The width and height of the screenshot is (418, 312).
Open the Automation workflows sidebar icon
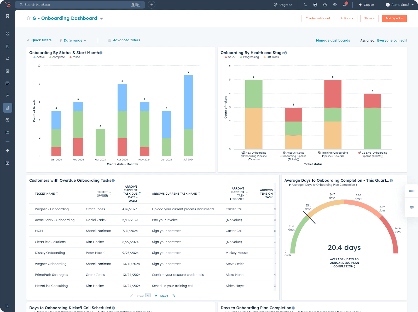tap(8, 96)
